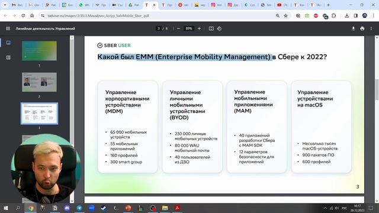Open Telegram from the taskbar
This screenshot has width=379, height=213.
tap(79, 208)
